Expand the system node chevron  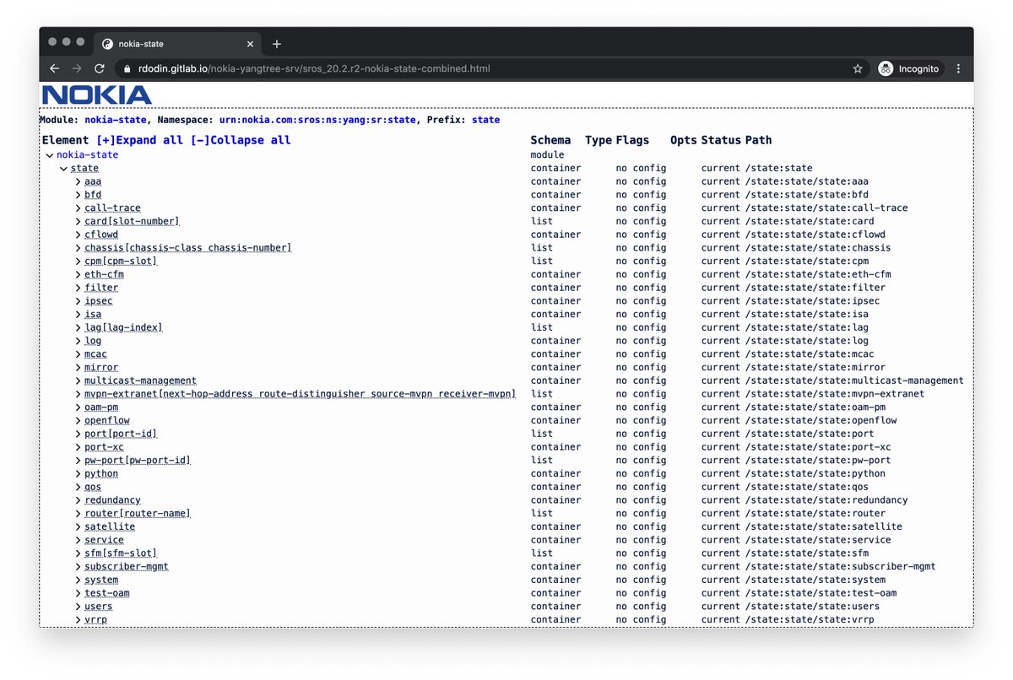pyautogui.click(x=77, y=580)
